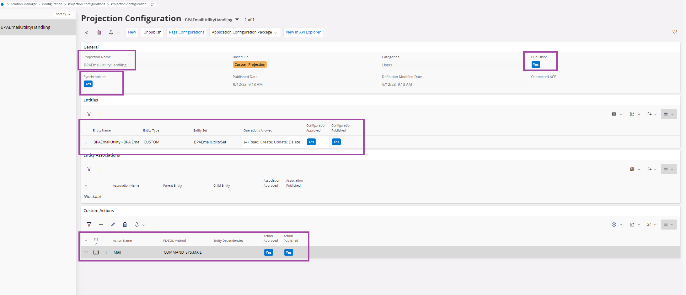The height and width of the screenshot is (295, 686).
Task: Click the refresh icon next to breadcrumb
Action: point(152,4)
